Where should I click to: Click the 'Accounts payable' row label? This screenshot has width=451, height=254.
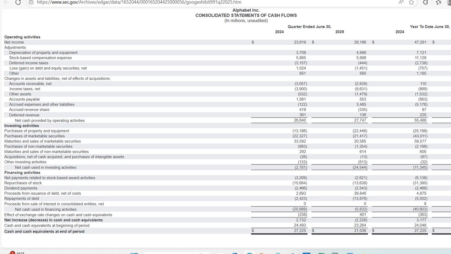(24, 99)
